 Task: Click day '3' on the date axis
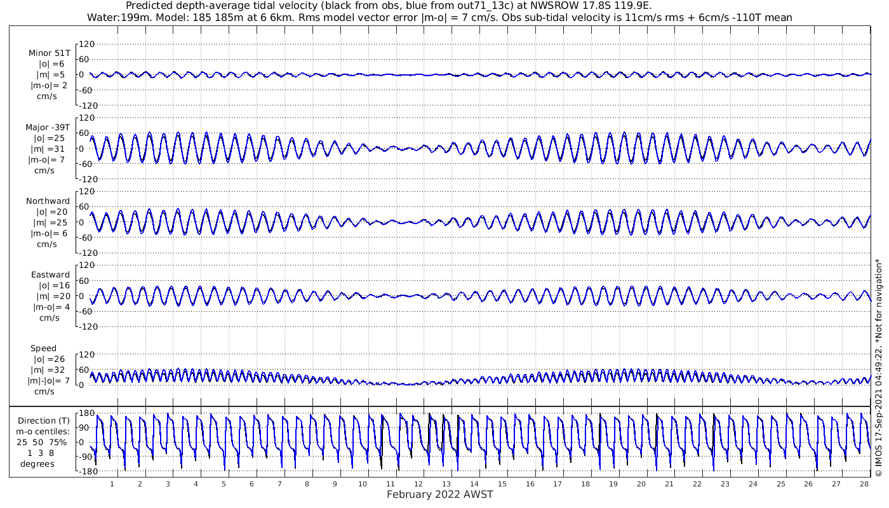click(x=168, y=485)
